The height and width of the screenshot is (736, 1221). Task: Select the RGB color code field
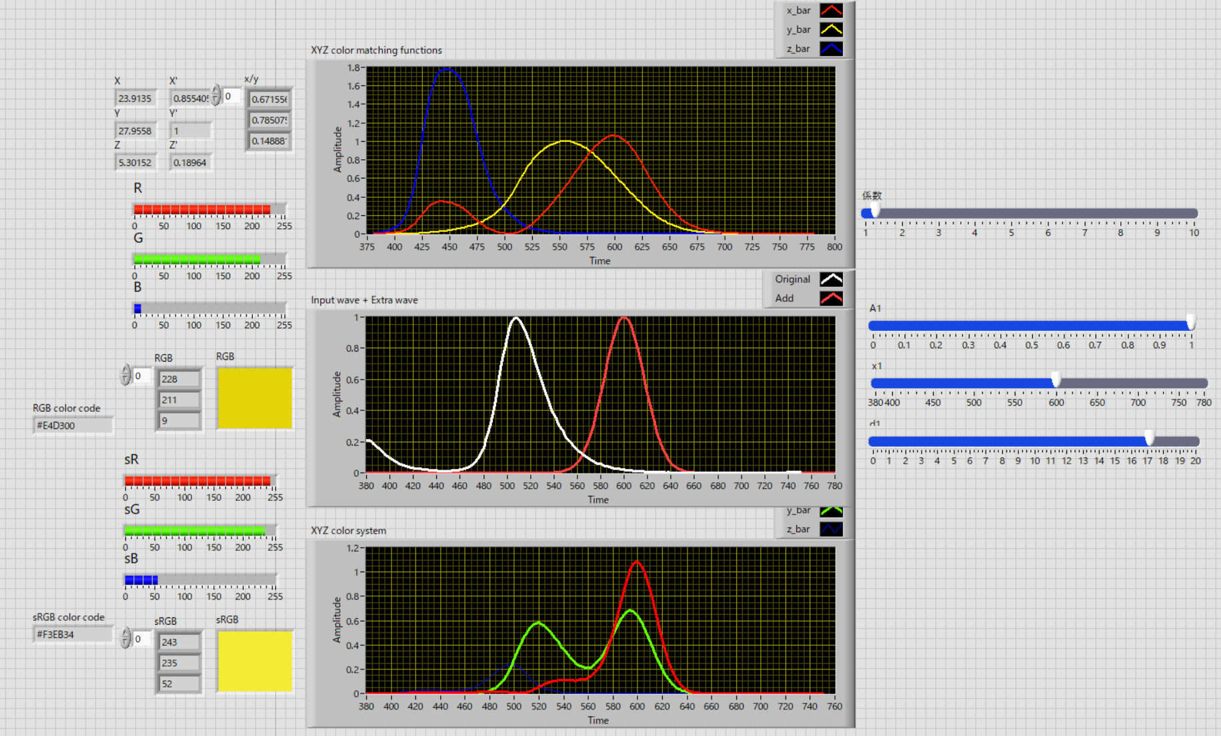point(73,425)
